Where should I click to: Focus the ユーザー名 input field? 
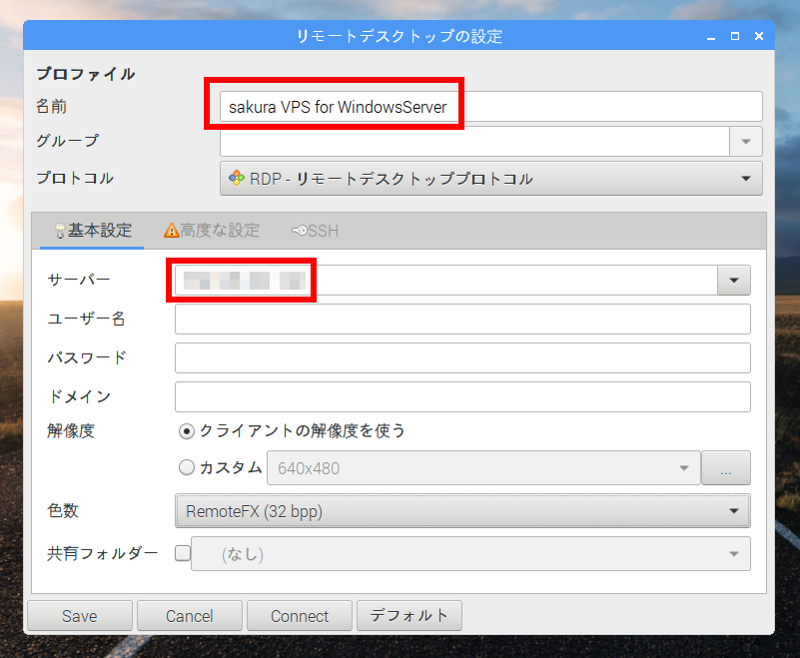(x=462, y=320)
